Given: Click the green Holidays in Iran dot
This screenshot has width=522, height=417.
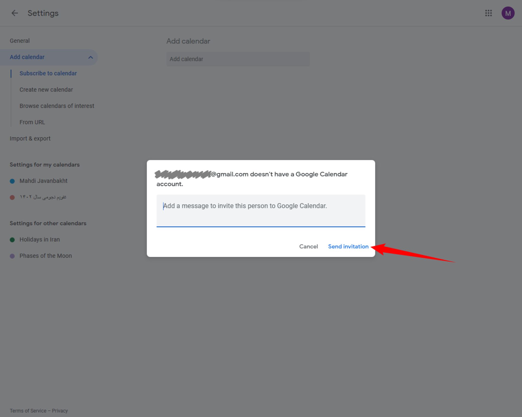Looking at the screenshot, I should (x=12, y=240).
